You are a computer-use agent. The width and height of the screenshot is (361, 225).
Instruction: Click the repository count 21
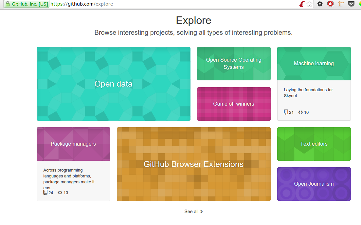coord(291,113)
